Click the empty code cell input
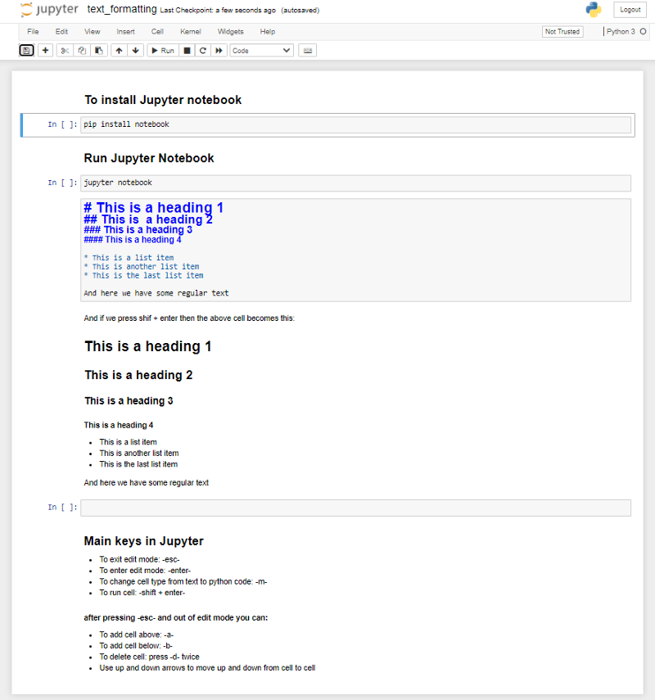This screenshot has height=700, width=655. point(355,508)
